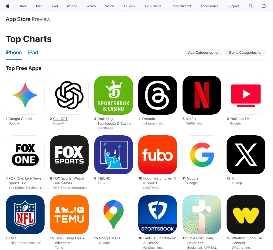Viewport: 273px width, 250px height.
Task: Expand the Game Categories dropdown
Action: (245, 53)
